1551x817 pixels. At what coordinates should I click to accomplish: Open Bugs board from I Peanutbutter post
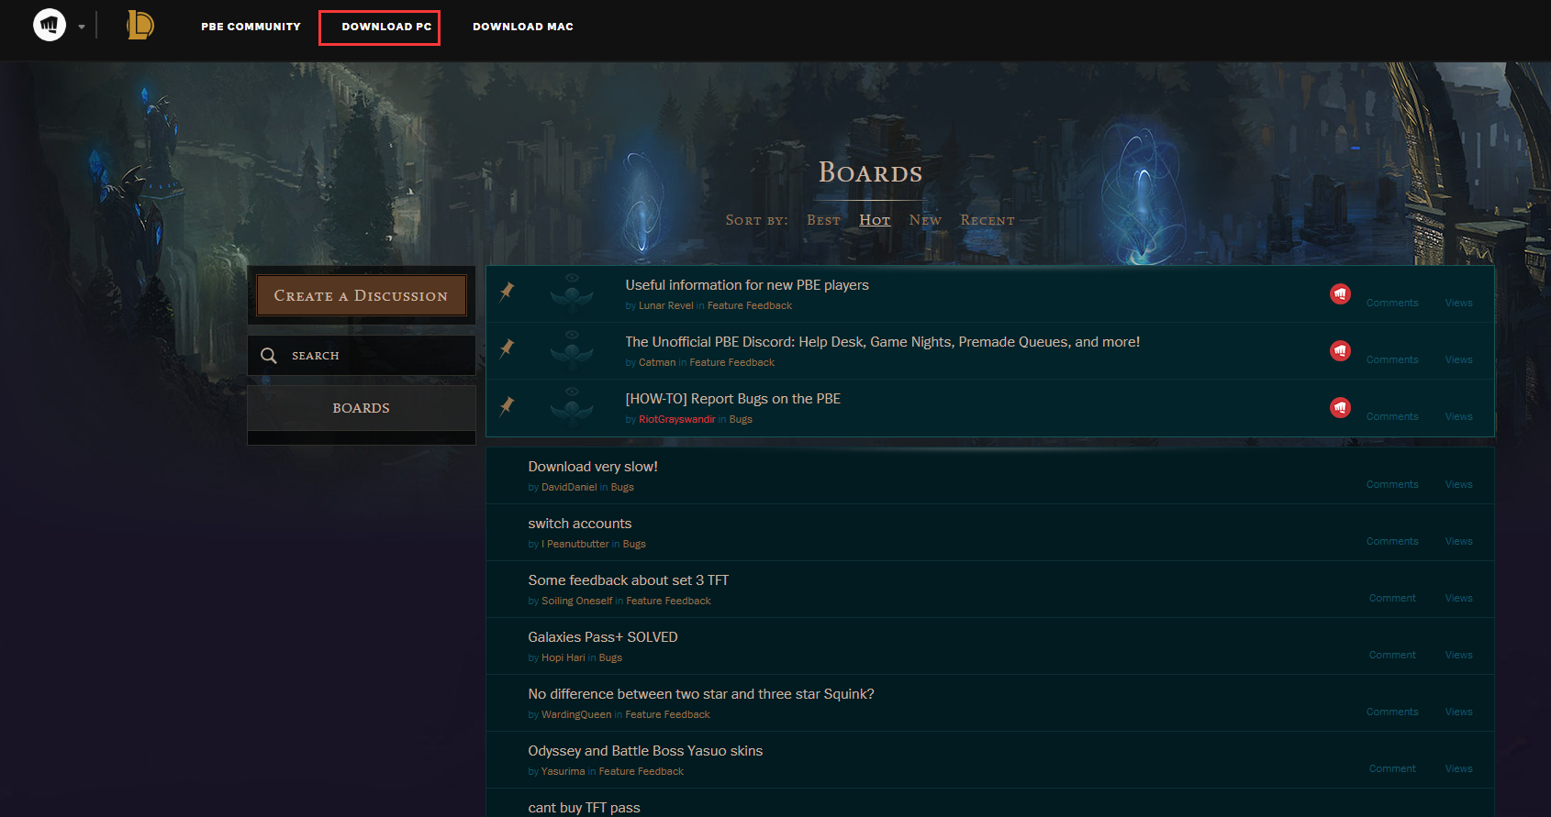point(634,544)
